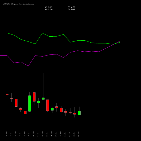This screenshot has height=141, width=141.
Task: Click the green candle for 26 Nov
Action: 52,109
